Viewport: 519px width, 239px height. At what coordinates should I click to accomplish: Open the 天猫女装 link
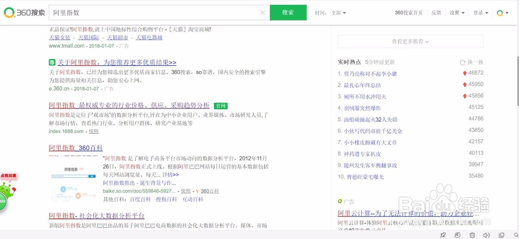coord(60,38)
